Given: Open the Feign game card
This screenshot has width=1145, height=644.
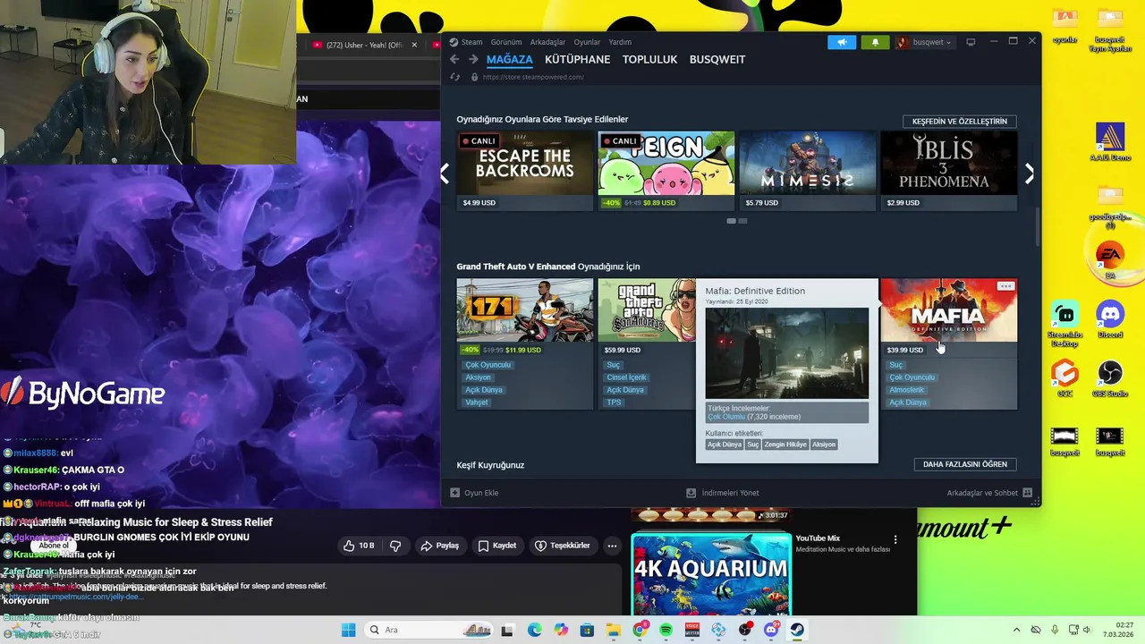Looking at the screenshot, I should [x=666, y=171].
